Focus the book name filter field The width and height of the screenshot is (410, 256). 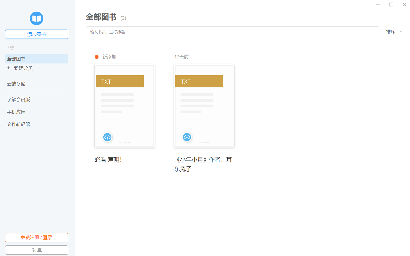point(232,32)
